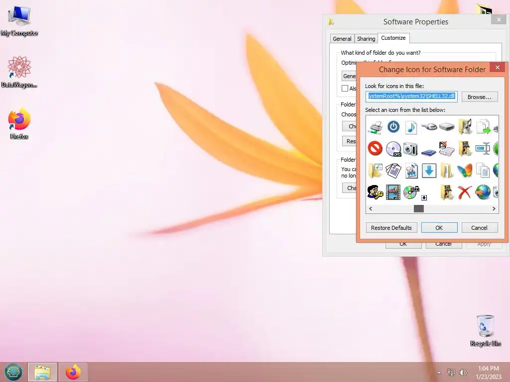
Task: Pick the zipped folder icon
Action: pyautogui.click(x=447, y=171)
